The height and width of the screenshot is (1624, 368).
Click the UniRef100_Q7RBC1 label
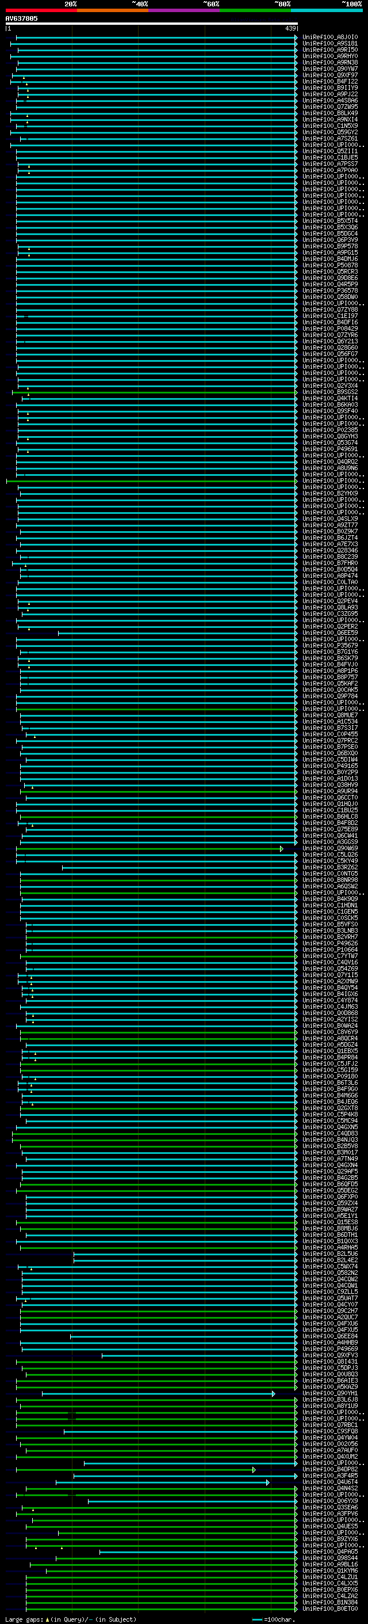tap(330, 1425)
